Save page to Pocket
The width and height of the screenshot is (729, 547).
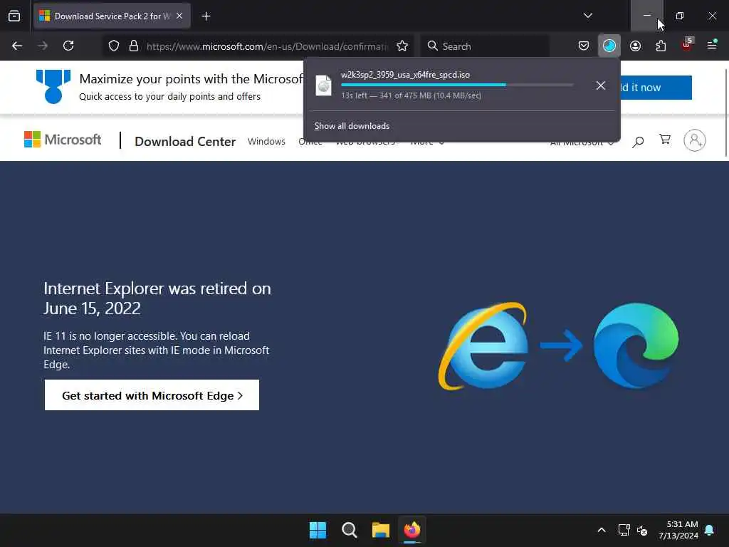pos(584,46)
